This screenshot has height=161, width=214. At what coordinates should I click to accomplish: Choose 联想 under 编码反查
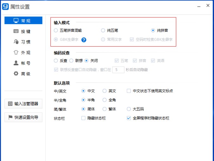(x=71, y=61)
